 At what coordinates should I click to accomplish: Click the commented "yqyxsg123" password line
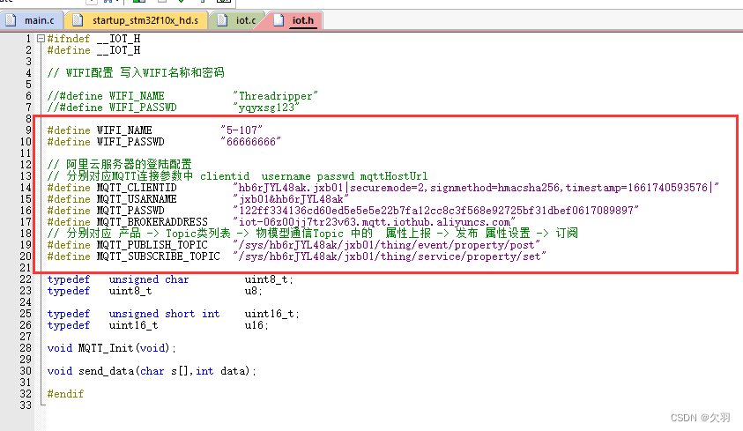point(174,108)
